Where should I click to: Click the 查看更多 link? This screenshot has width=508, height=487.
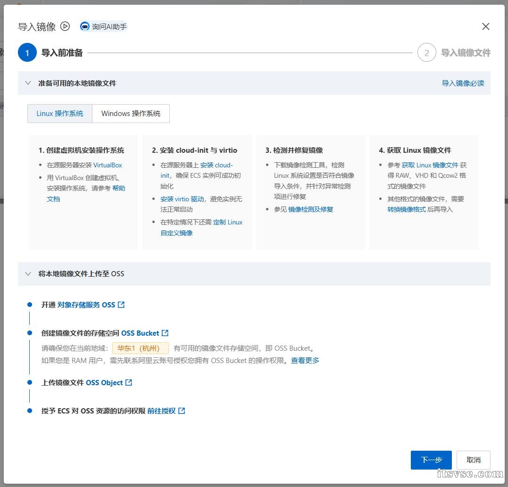(305, 360)
